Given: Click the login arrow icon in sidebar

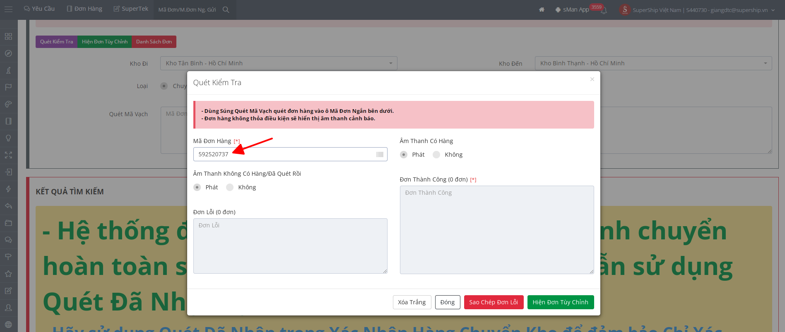Looking at the screenshot, I should click(8, 172).
